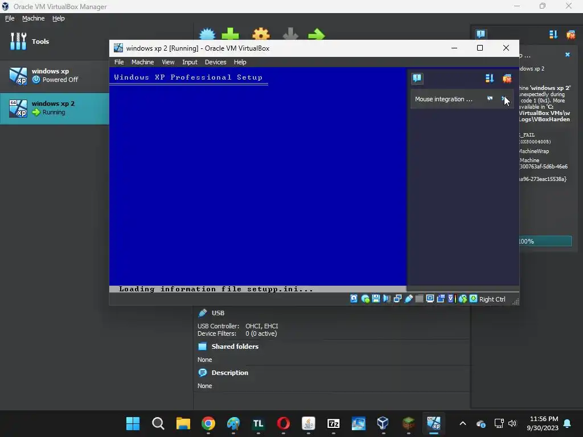The image size is (583, 437).
Task: Open File menu in Oracle VM VirtualBox Manager
Action: (10, 18)
